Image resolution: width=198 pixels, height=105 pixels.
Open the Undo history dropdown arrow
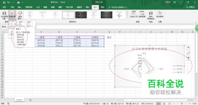point(11,2)
